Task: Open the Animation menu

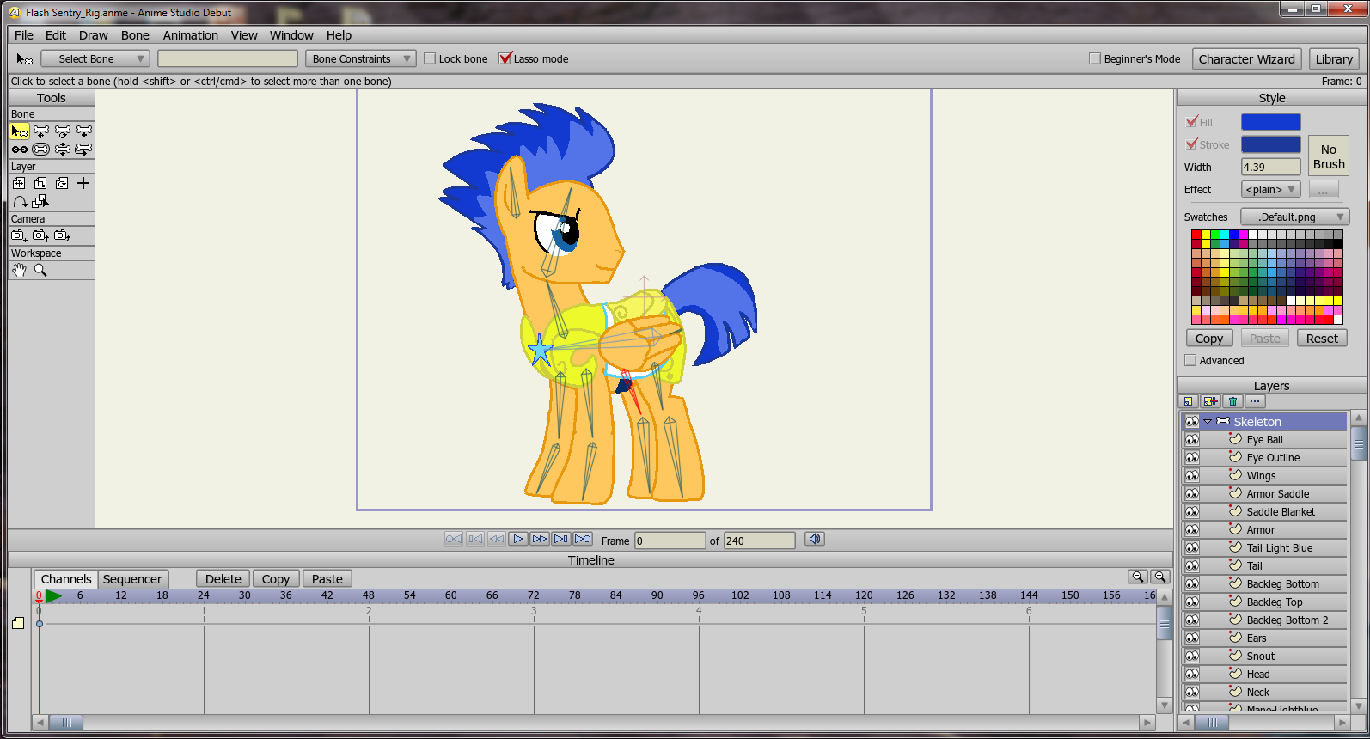Action: click(191, 35)
